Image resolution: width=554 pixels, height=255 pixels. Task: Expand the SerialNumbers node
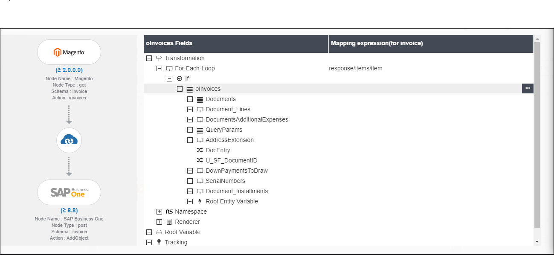click(x=190, y=181)
